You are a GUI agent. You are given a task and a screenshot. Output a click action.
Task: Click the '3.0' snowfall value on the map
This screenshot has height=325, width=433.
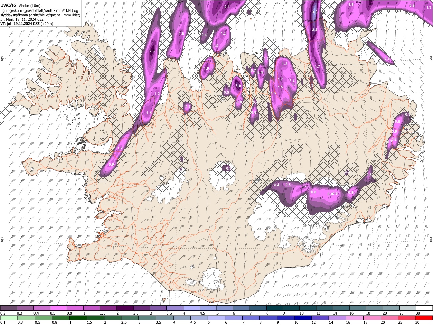point(238,86)
